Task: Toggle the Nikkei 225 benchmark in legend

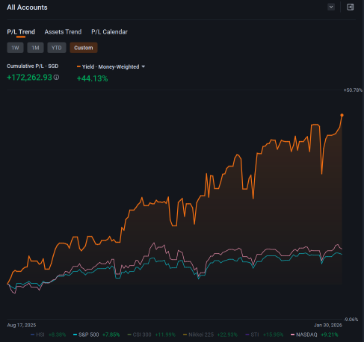Action: tap(210, 335)
